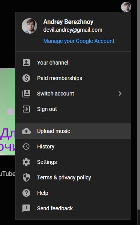Click the shield icon for Terms & privacy
The image size is (140, 225).
tap(26, 178)
